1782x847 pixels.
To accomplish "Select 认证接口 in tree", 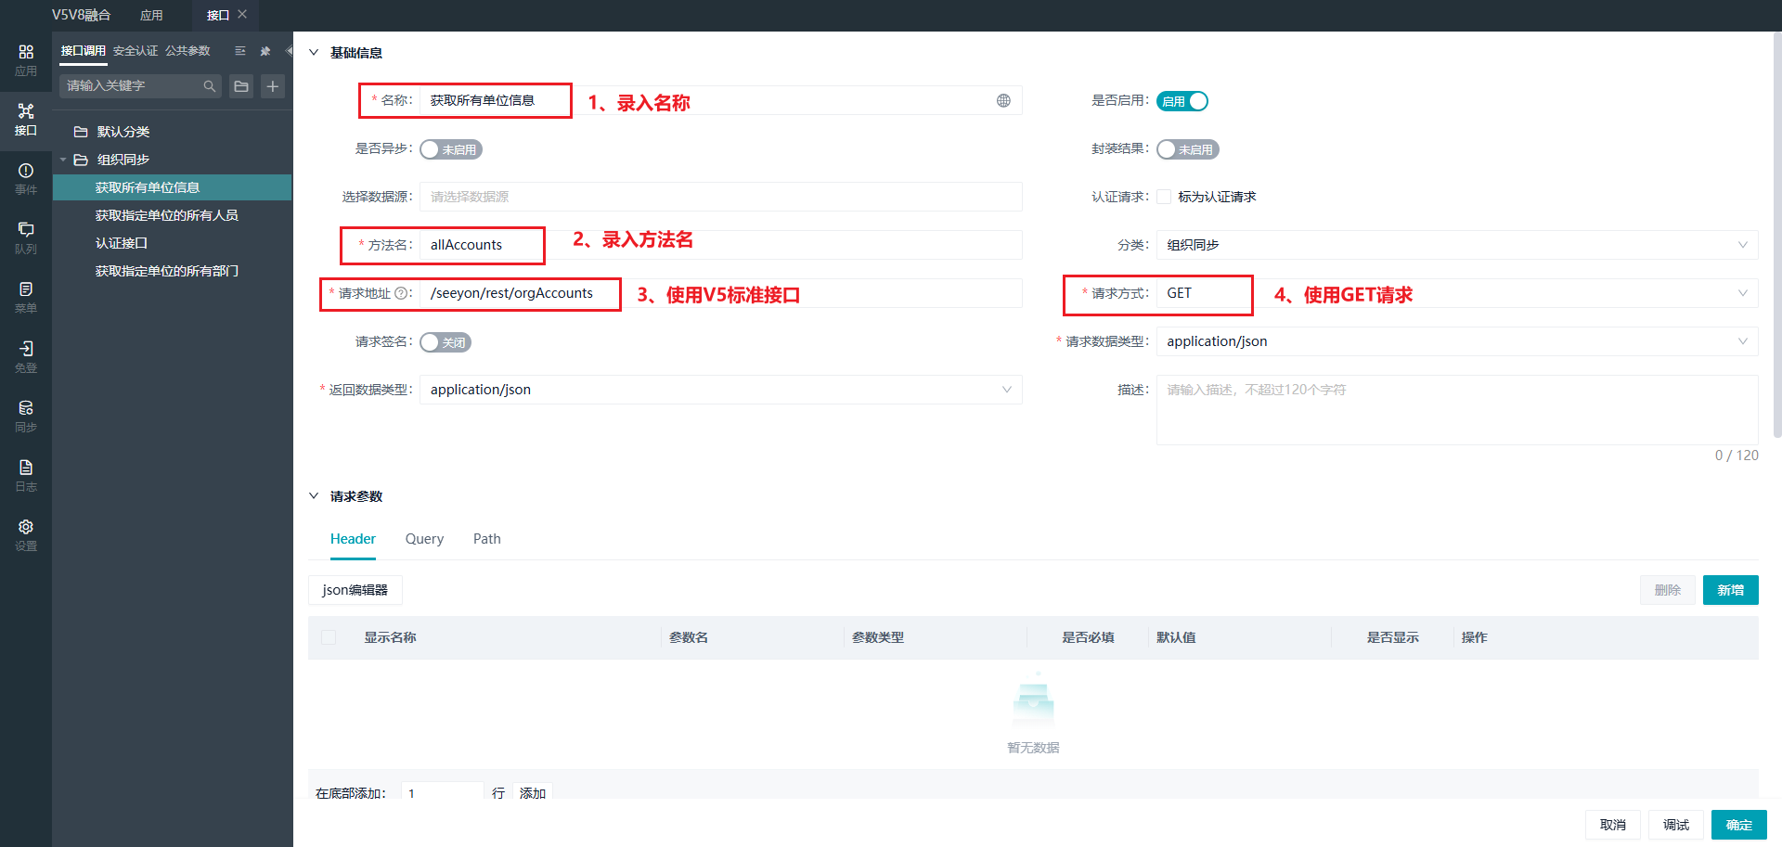I will click(x=122, y=243).
